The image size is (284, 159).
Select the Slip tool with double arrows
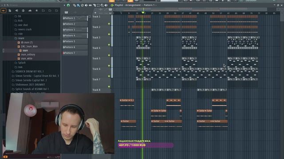click(90, 5)
